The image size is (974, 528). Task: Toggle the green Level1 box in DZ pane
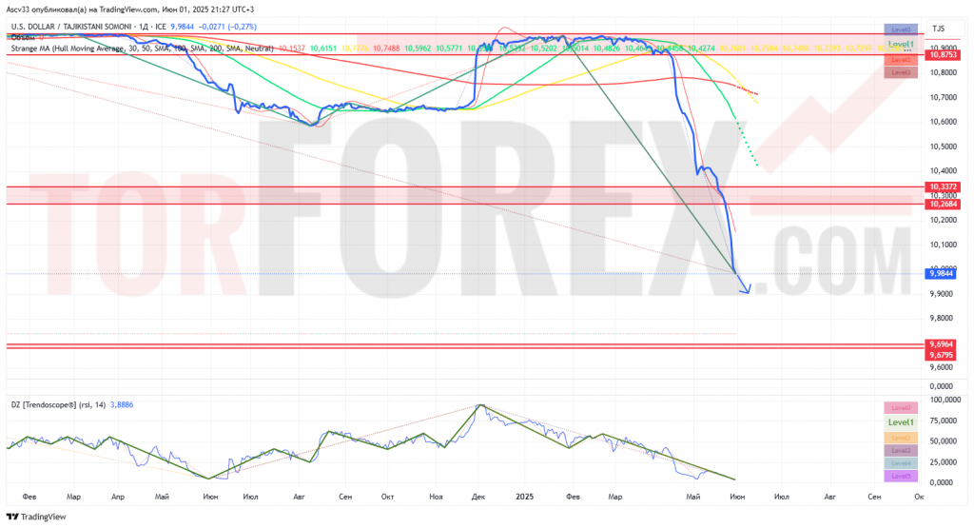[901, 422]
